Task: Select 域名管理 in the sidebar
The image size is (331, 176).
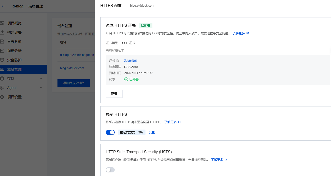Action: tap(23, 69)
